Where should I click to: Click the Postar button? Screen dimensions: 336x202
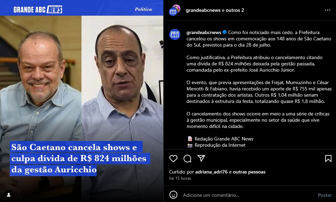[x=325, y=195]
